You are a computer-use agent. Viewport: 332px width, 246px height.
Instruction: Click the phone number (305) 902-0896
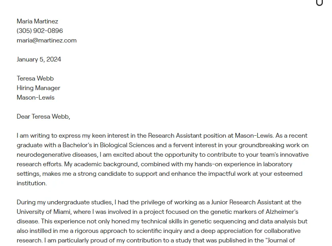click(40, 31)
